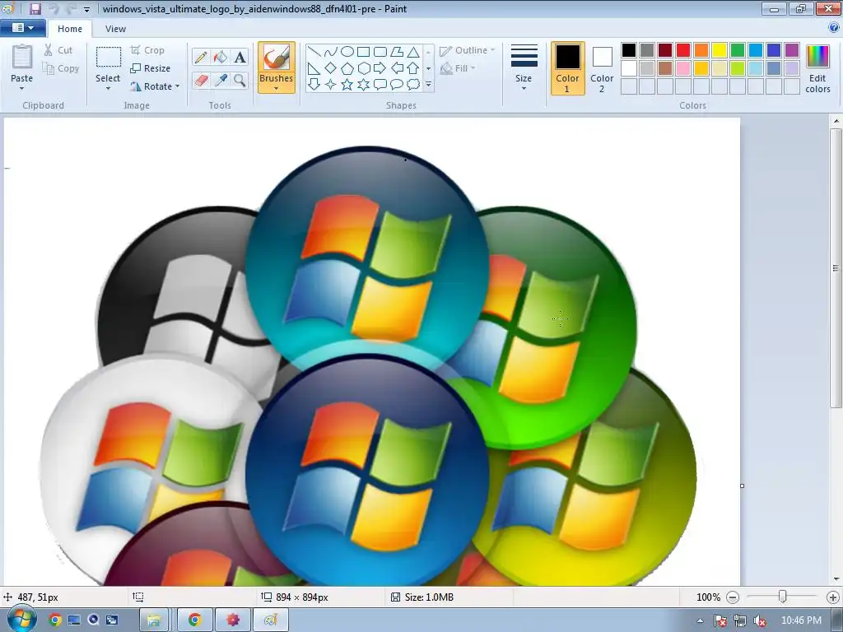843x632 pixels.
Task: Choose the Oval shape
Action: pos(347,52)
